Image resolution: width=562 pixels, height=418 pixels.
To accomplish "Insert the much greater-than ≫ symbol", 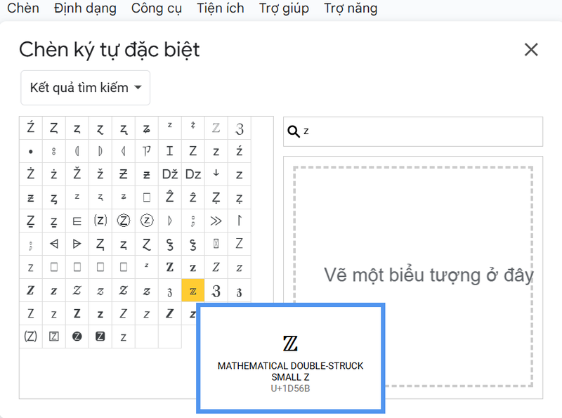I will (x=216, y=221).
